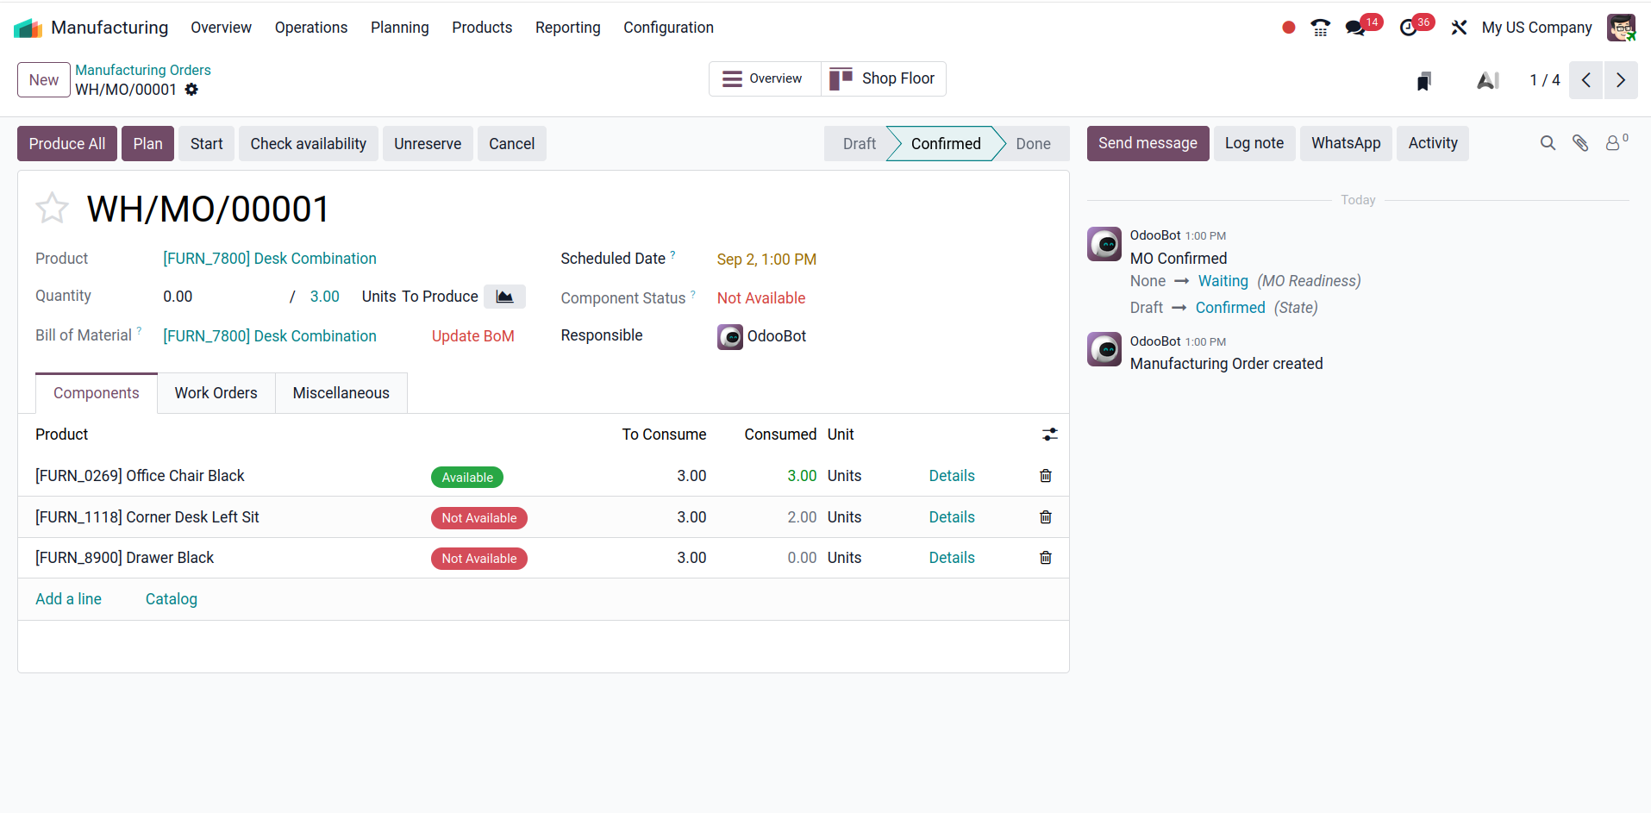Click the Update BoM link
Image resolution: width=1651 pixels, height=813 pixels.
(x=472, y=336)
